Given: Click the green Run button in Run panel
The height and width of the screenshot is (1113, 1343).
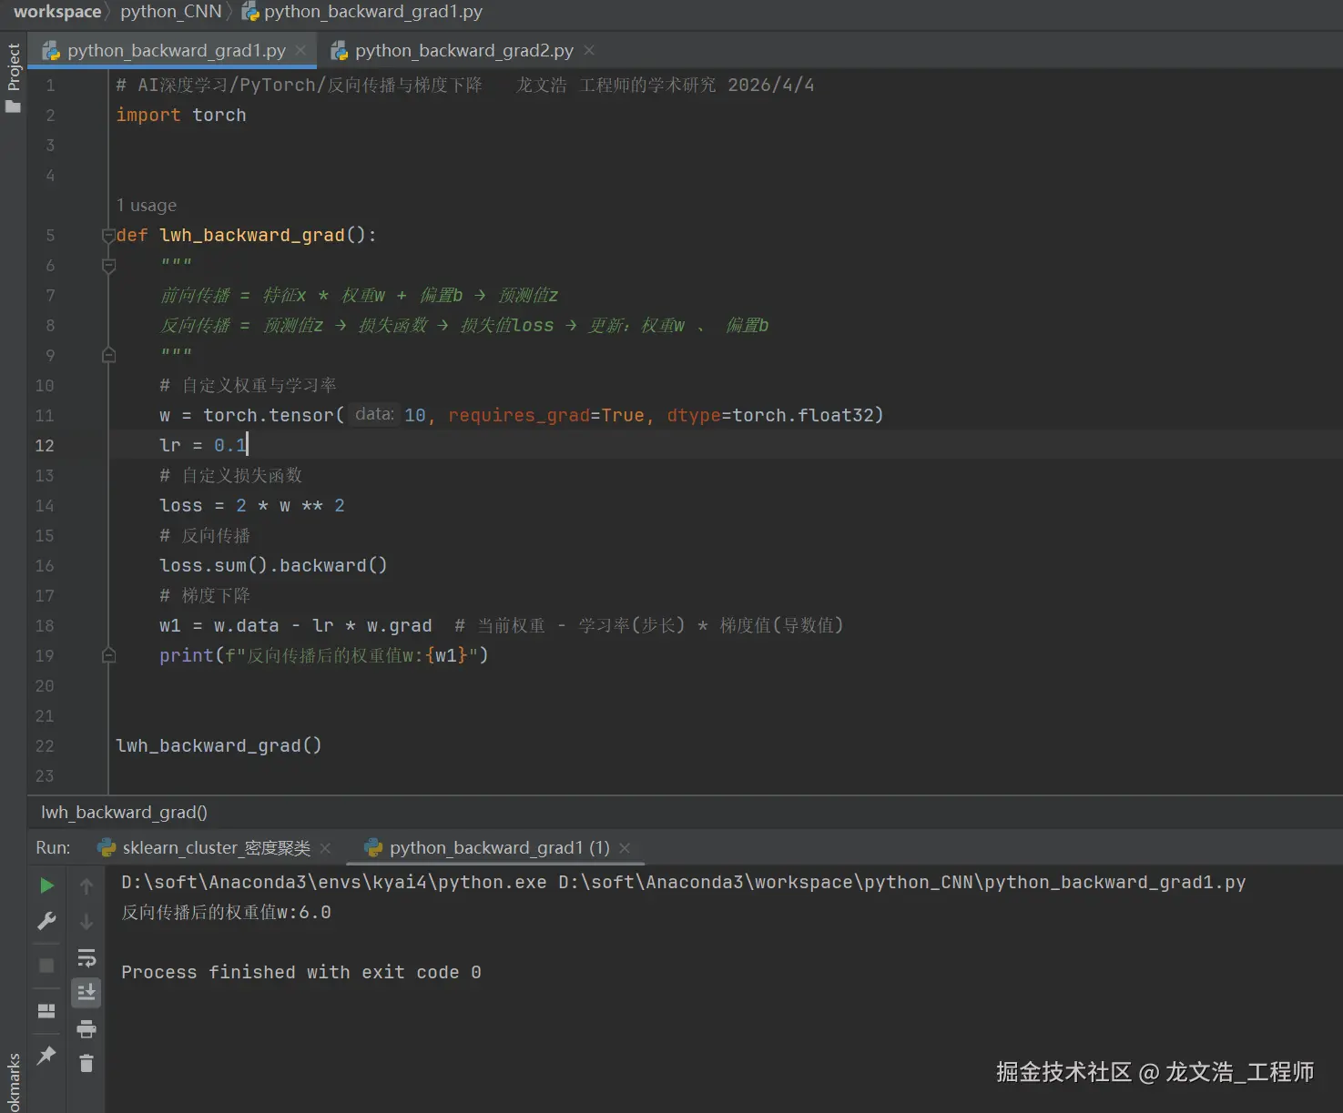Looking at the screenshot, I should pyautogui.click(x=47, y=885).
